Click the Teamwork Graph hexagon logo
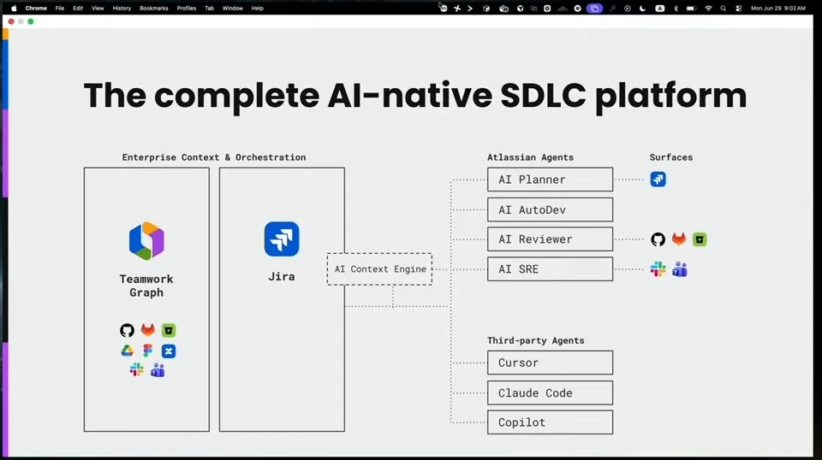The width and height of the screenshot is (822, 460). (x=146, y=241)
